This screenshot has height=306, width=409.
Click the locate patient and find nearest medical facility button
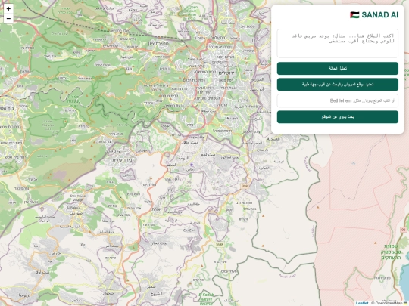click(338, 85)
